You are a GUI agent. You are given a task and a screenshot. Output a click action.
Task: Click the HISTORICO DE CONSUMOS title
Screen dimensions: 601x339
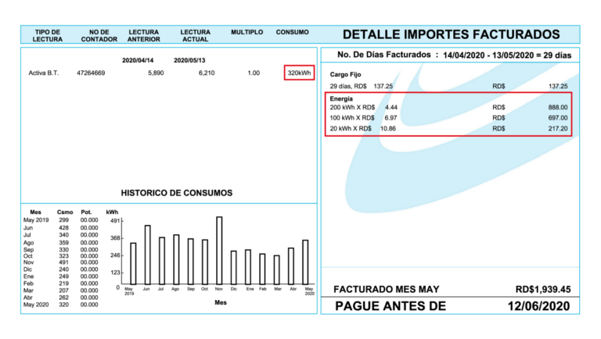click(176, 192)
